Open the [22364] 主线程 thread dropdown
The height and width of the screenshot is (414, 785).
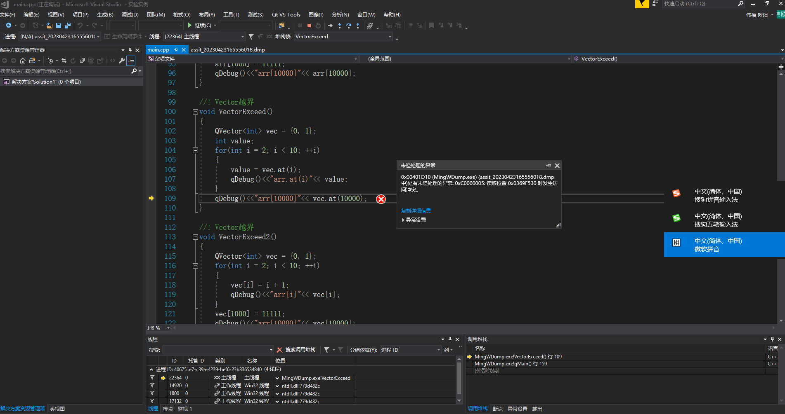tap(242, 36)
